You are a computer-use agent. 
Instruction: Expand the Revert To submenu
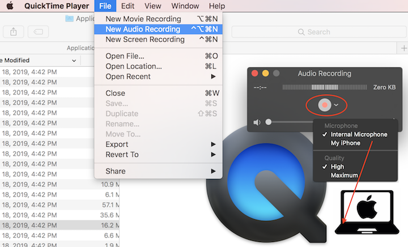(x=158, y=155)
